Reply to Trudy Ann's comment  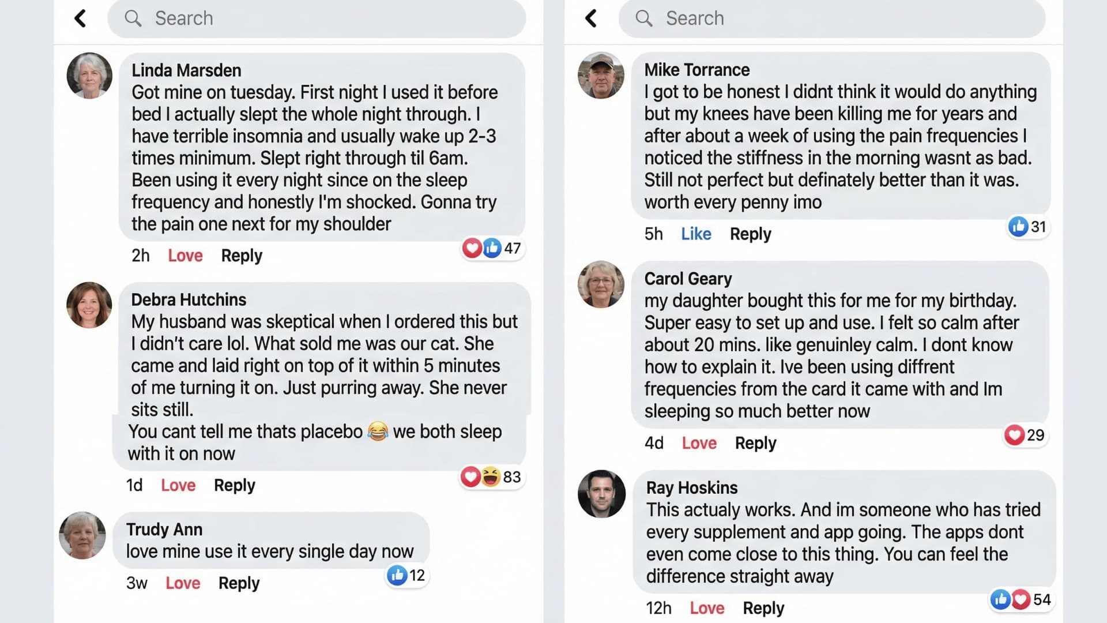[x=239, y=583]
